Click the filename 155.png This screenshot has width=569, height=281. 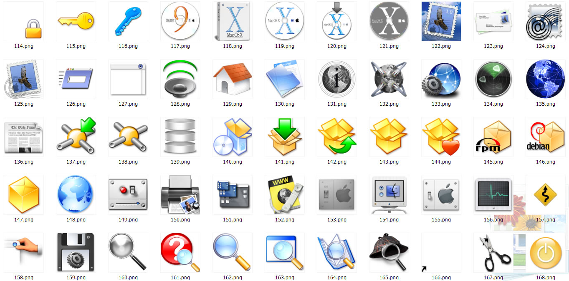point(441,220)
